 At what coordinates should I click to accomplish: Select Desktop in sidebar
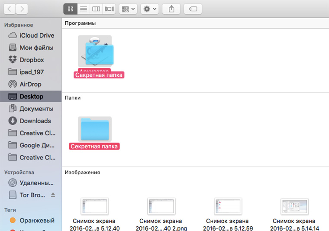tap(31, 96)
